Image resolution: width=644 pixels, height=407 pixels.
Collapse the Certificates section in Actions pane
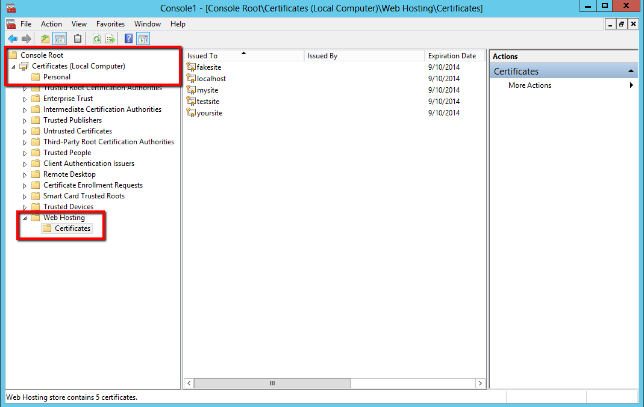click(631, 71)
